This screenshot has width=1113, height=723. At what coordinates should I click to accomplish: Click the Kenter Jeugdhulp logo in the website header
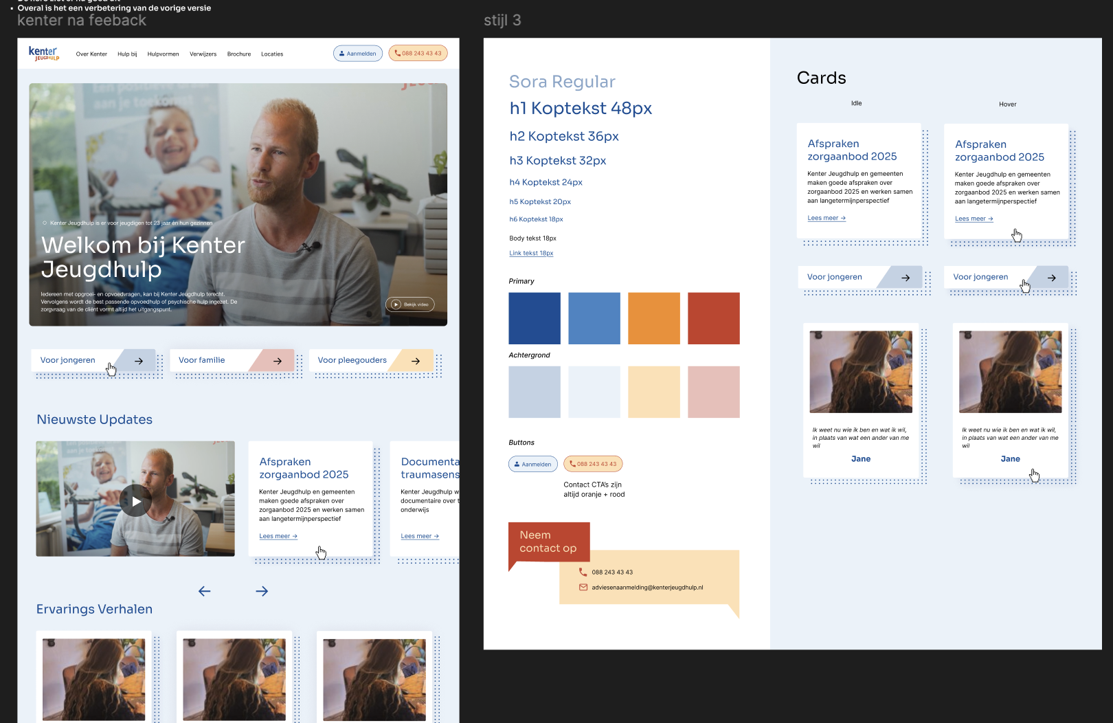(x=44, y=53)
